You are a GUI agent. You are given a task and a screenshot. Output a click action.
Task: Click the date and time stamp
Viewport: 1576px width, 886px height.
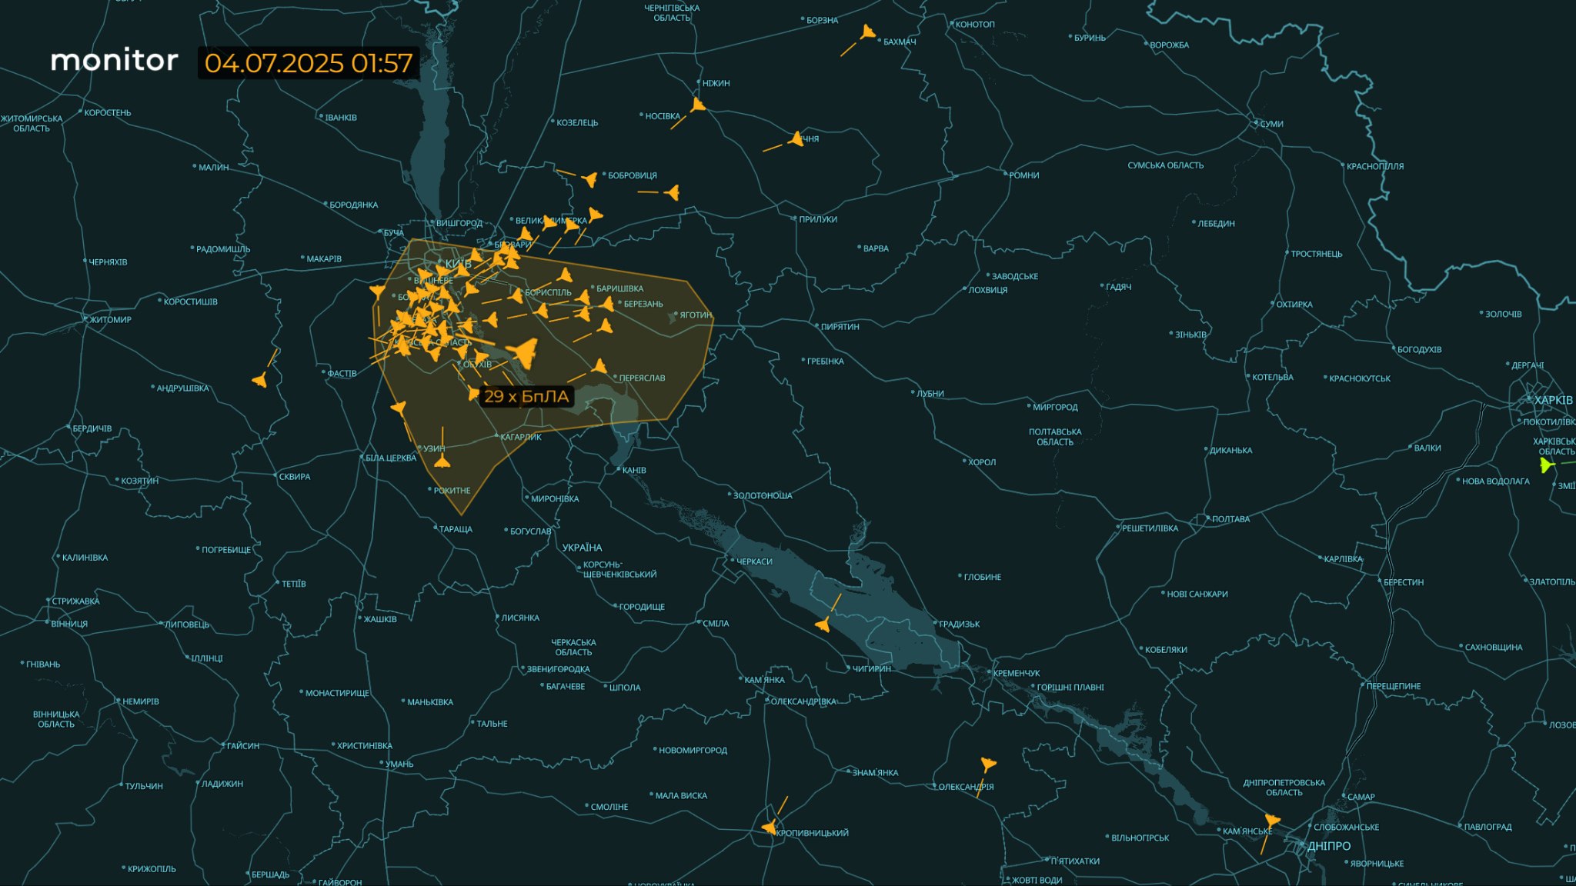309,62
